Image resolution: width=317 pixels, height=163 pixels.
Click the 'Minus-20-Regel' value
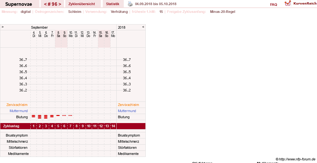pos(223,12)
